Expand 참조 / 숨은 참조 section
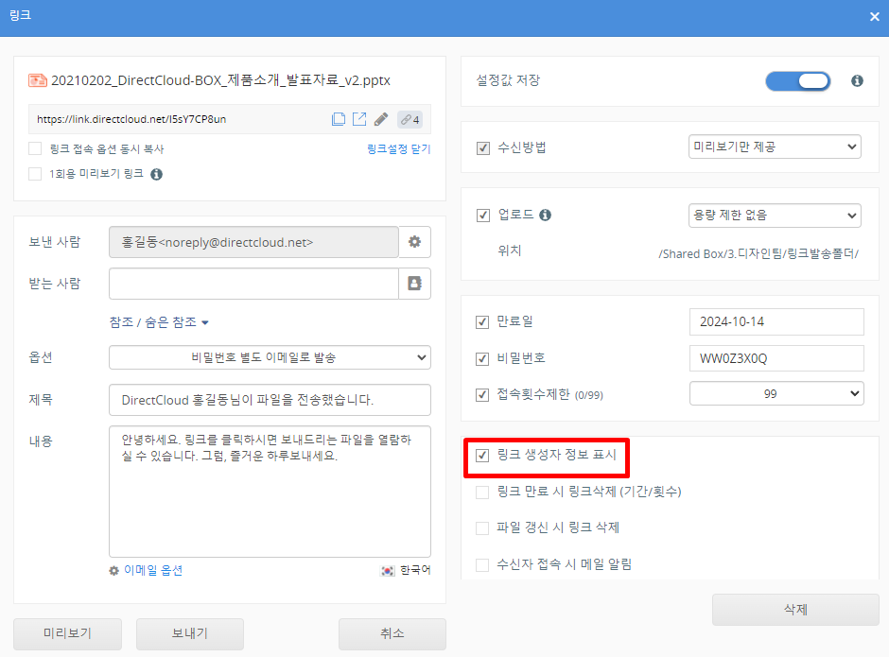The width and height of the screenshot is (889, 657). click(x=158, y=322)
